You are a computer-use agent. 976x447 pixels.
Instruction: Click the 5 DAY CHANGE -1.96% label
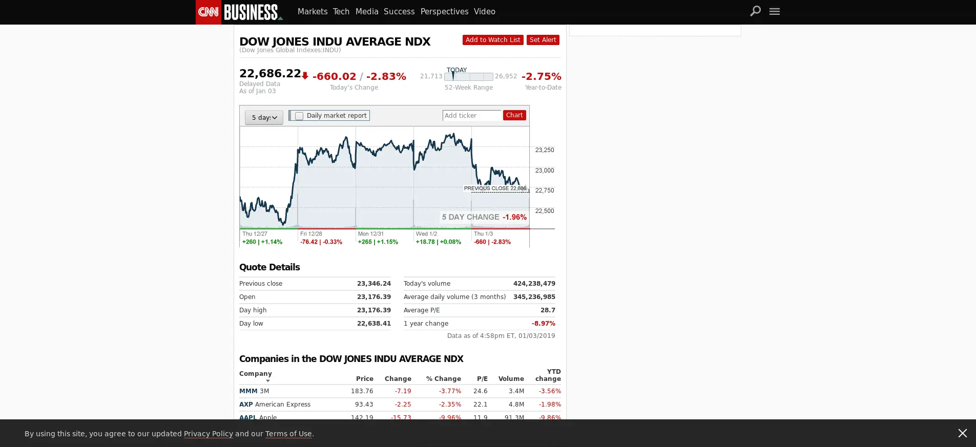(484, 217)
